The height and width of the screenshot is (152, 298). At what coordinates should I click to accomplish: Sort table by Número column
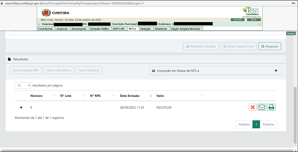click(x=42, y=96)
